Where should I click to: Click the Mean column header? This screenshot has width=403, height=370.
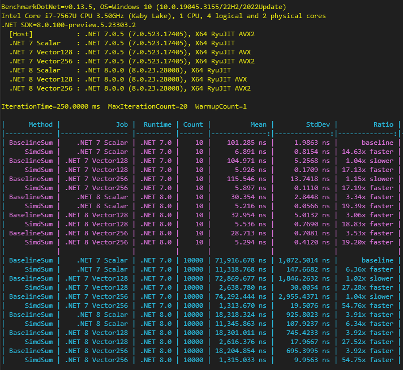[x=258, y=124]
